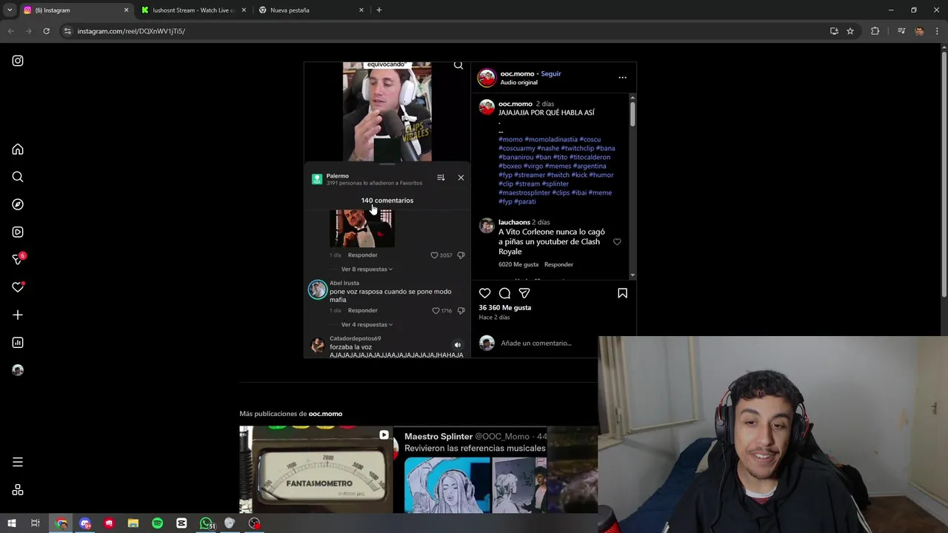Click the address bar showing instagram.com/reel
Viewport: 948px width, 533px height.
click(444, 31)
